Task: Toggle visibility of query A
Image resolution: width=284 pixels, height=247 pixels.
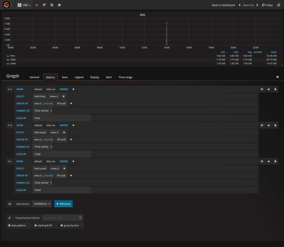Action: click(269, 89)
